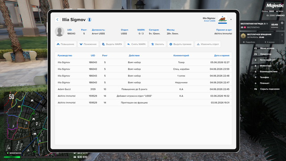The height and width of the screenshot is (161, 286).
Task: Click the Голосовой чат X hint
Action: click(265, 60)
